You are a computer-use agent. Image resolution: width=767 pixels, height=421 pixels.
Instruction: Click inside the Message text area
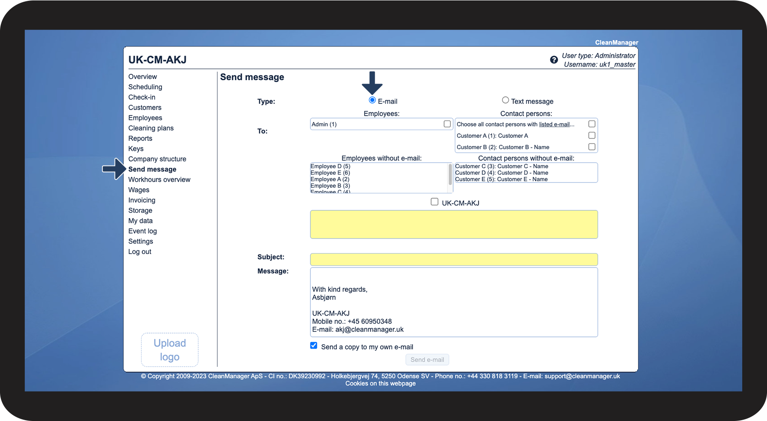[454, 302]
